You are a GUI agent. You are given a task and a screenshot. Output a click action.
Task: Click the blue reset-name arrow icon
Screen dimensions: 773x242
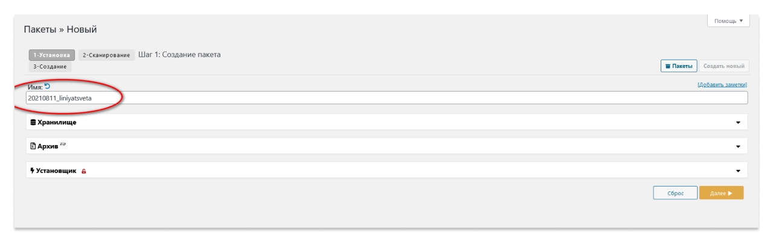[x=47, y=87]
